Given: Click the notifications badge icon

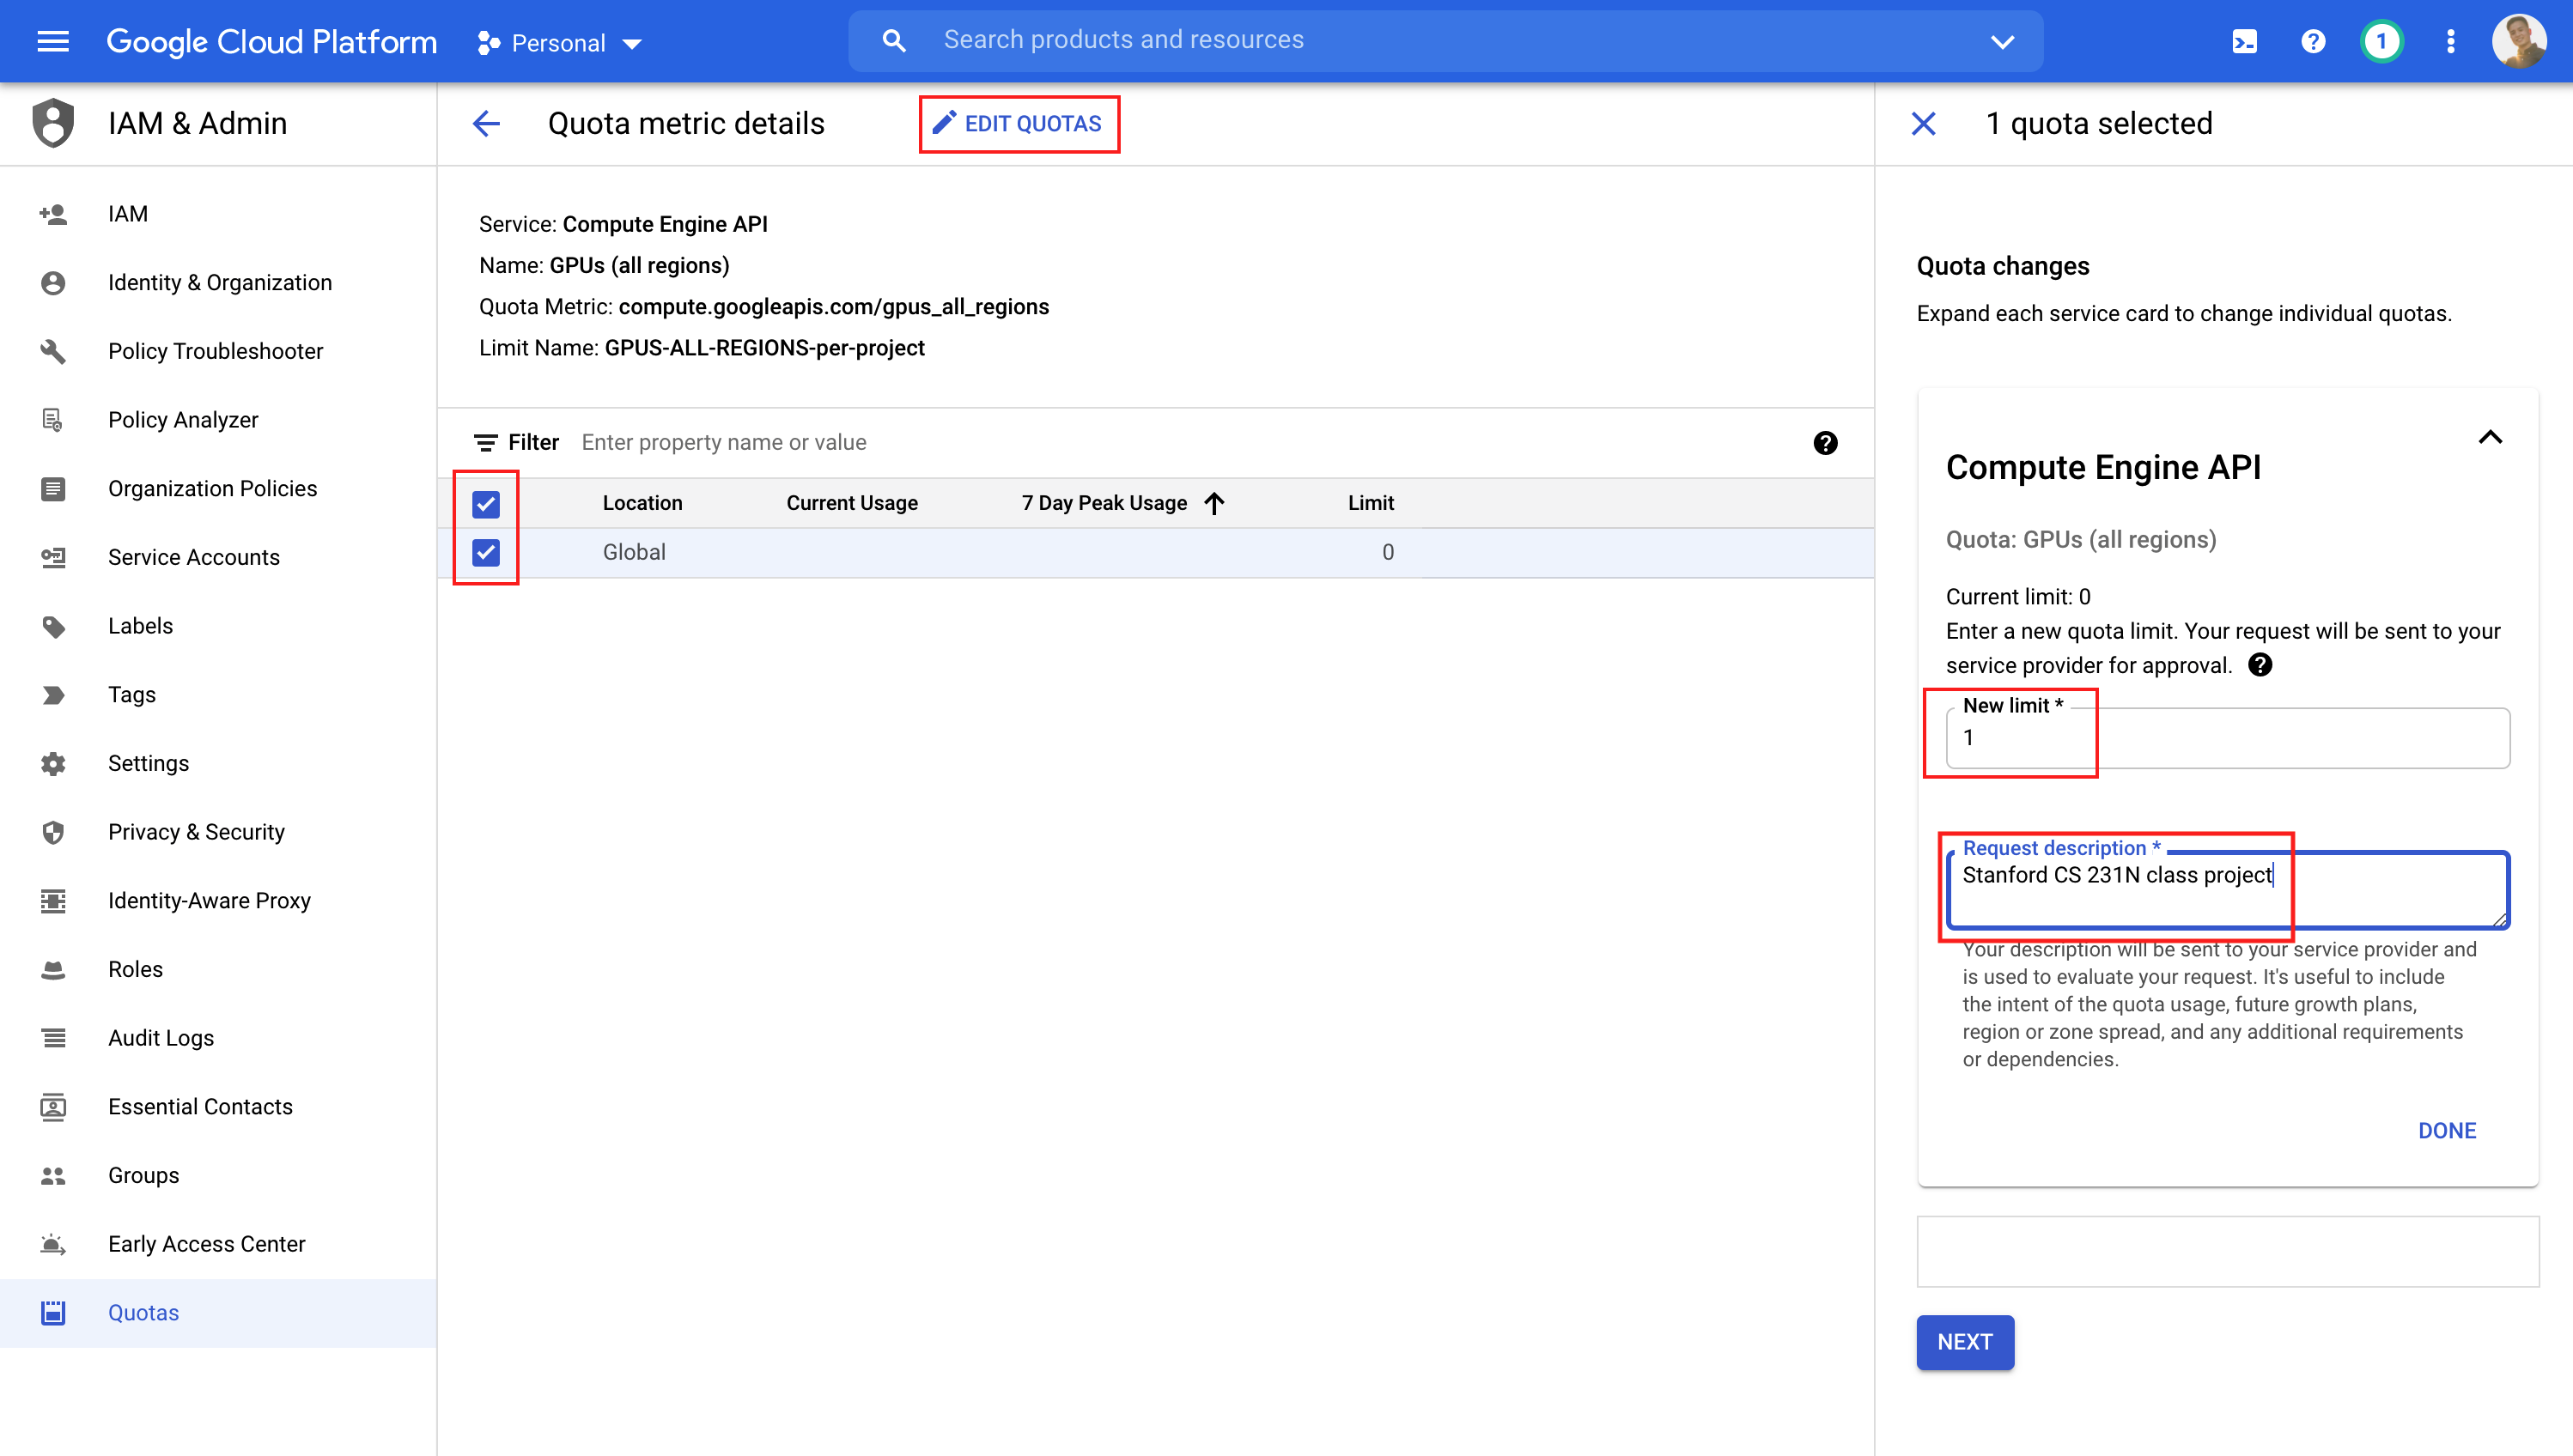Looking at the screenshot, I should tap(2381, 41).
